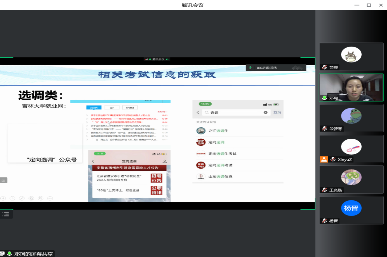Select the 新闻报道 tab
387x257 pixels.
[x=130, y=108]
